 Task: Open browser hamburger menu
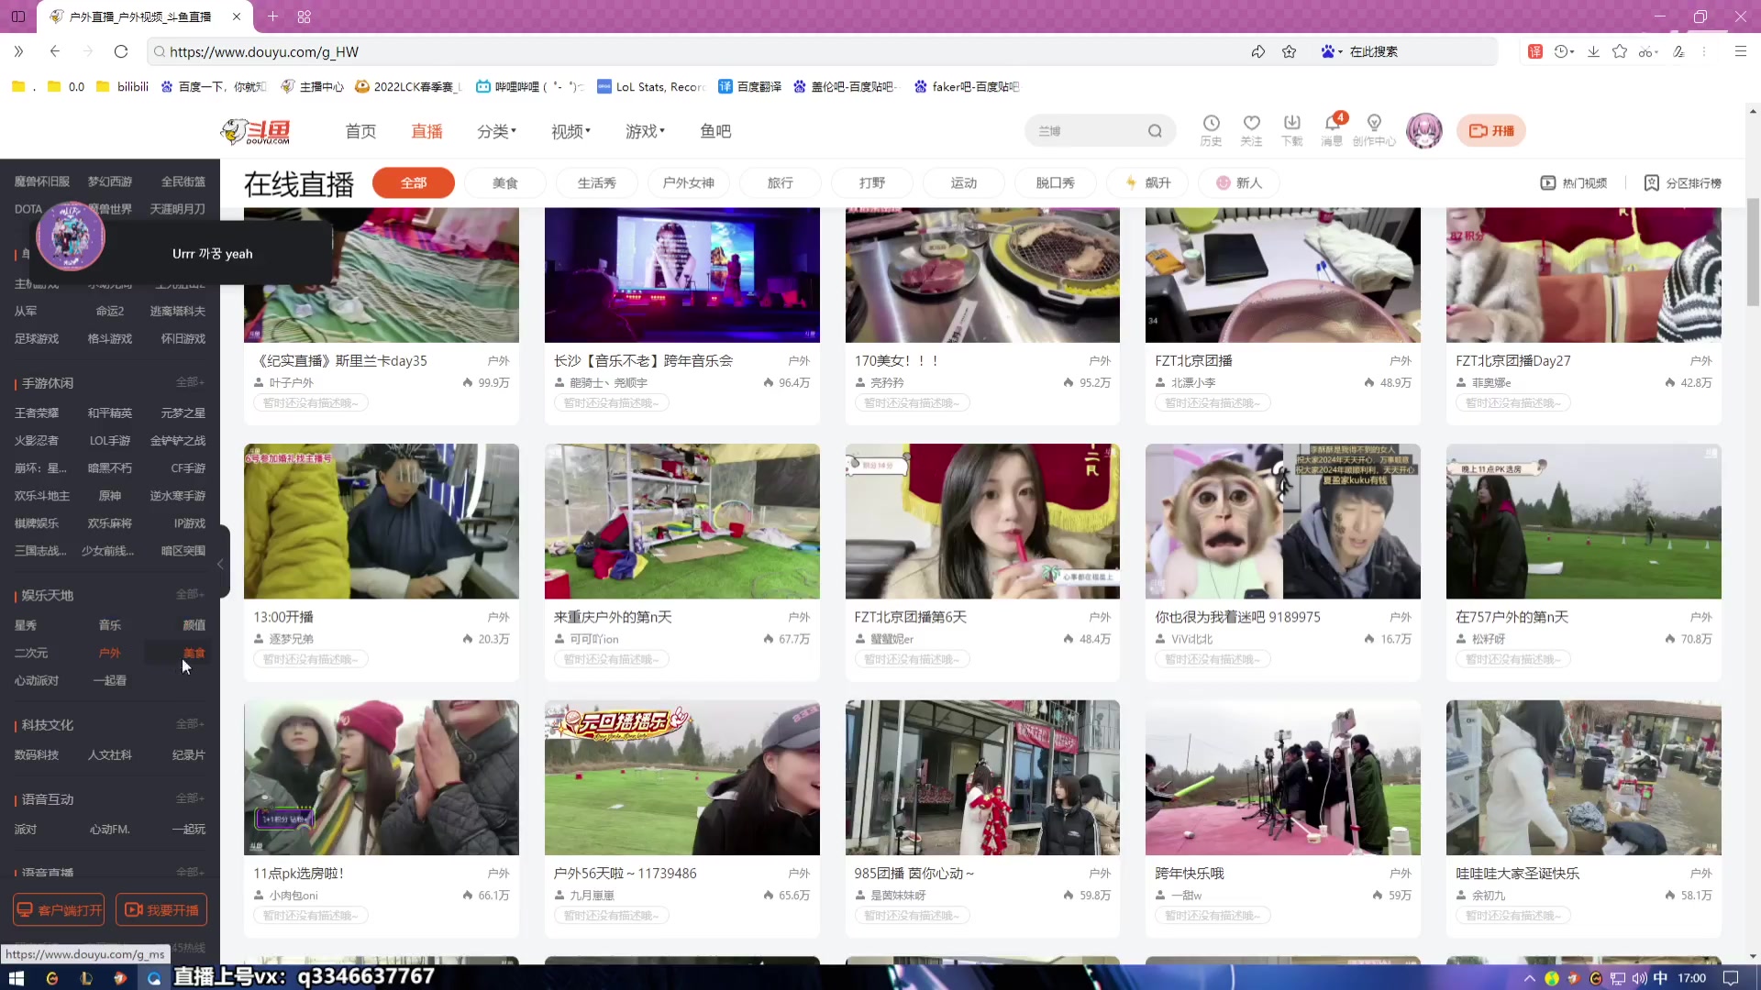click(1740, 51)
